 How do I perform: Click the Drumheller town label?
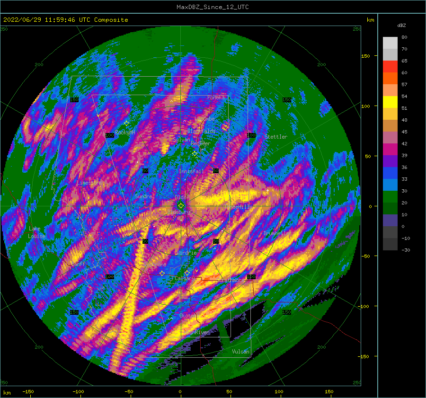(277, 233)
